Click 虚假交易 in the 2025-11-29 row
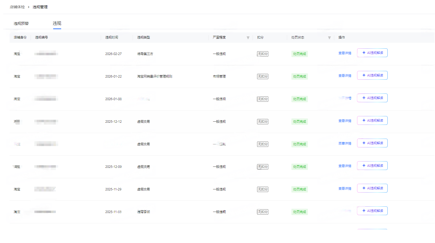Screen dimensions: 435x243 click(144, 189)
